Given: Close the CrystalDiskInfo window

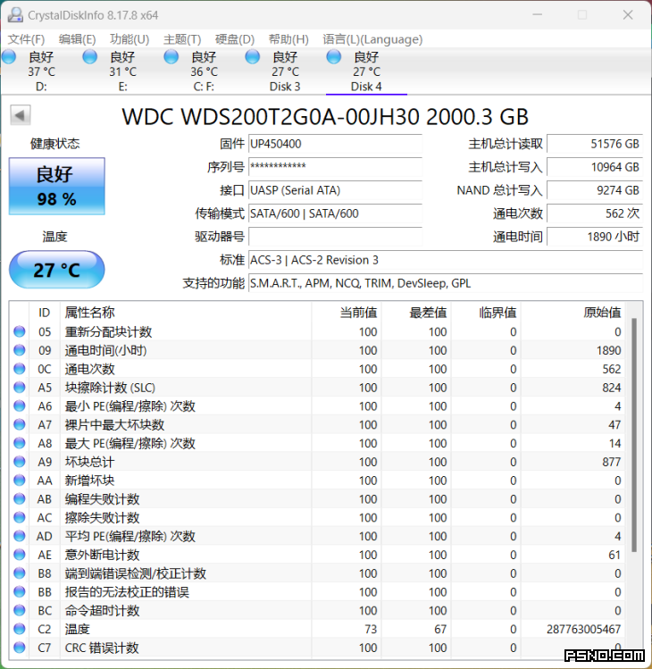Looking at the screenshot, I should coord(628,15).
